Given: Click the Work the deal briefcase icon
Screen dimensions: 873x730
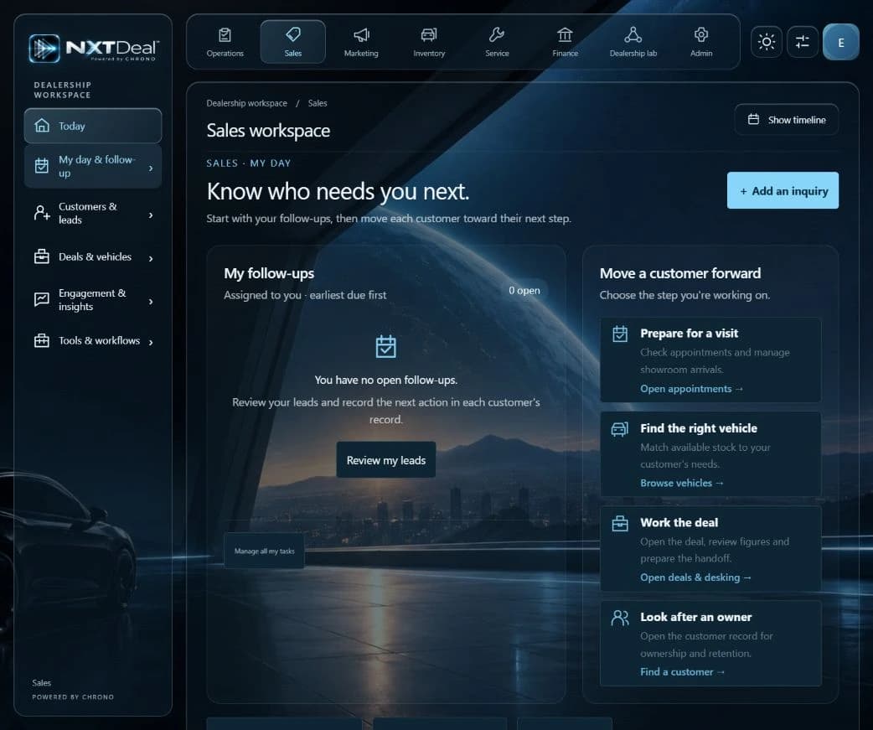Looking at the screenshot, I should click(x=620, y=524).
